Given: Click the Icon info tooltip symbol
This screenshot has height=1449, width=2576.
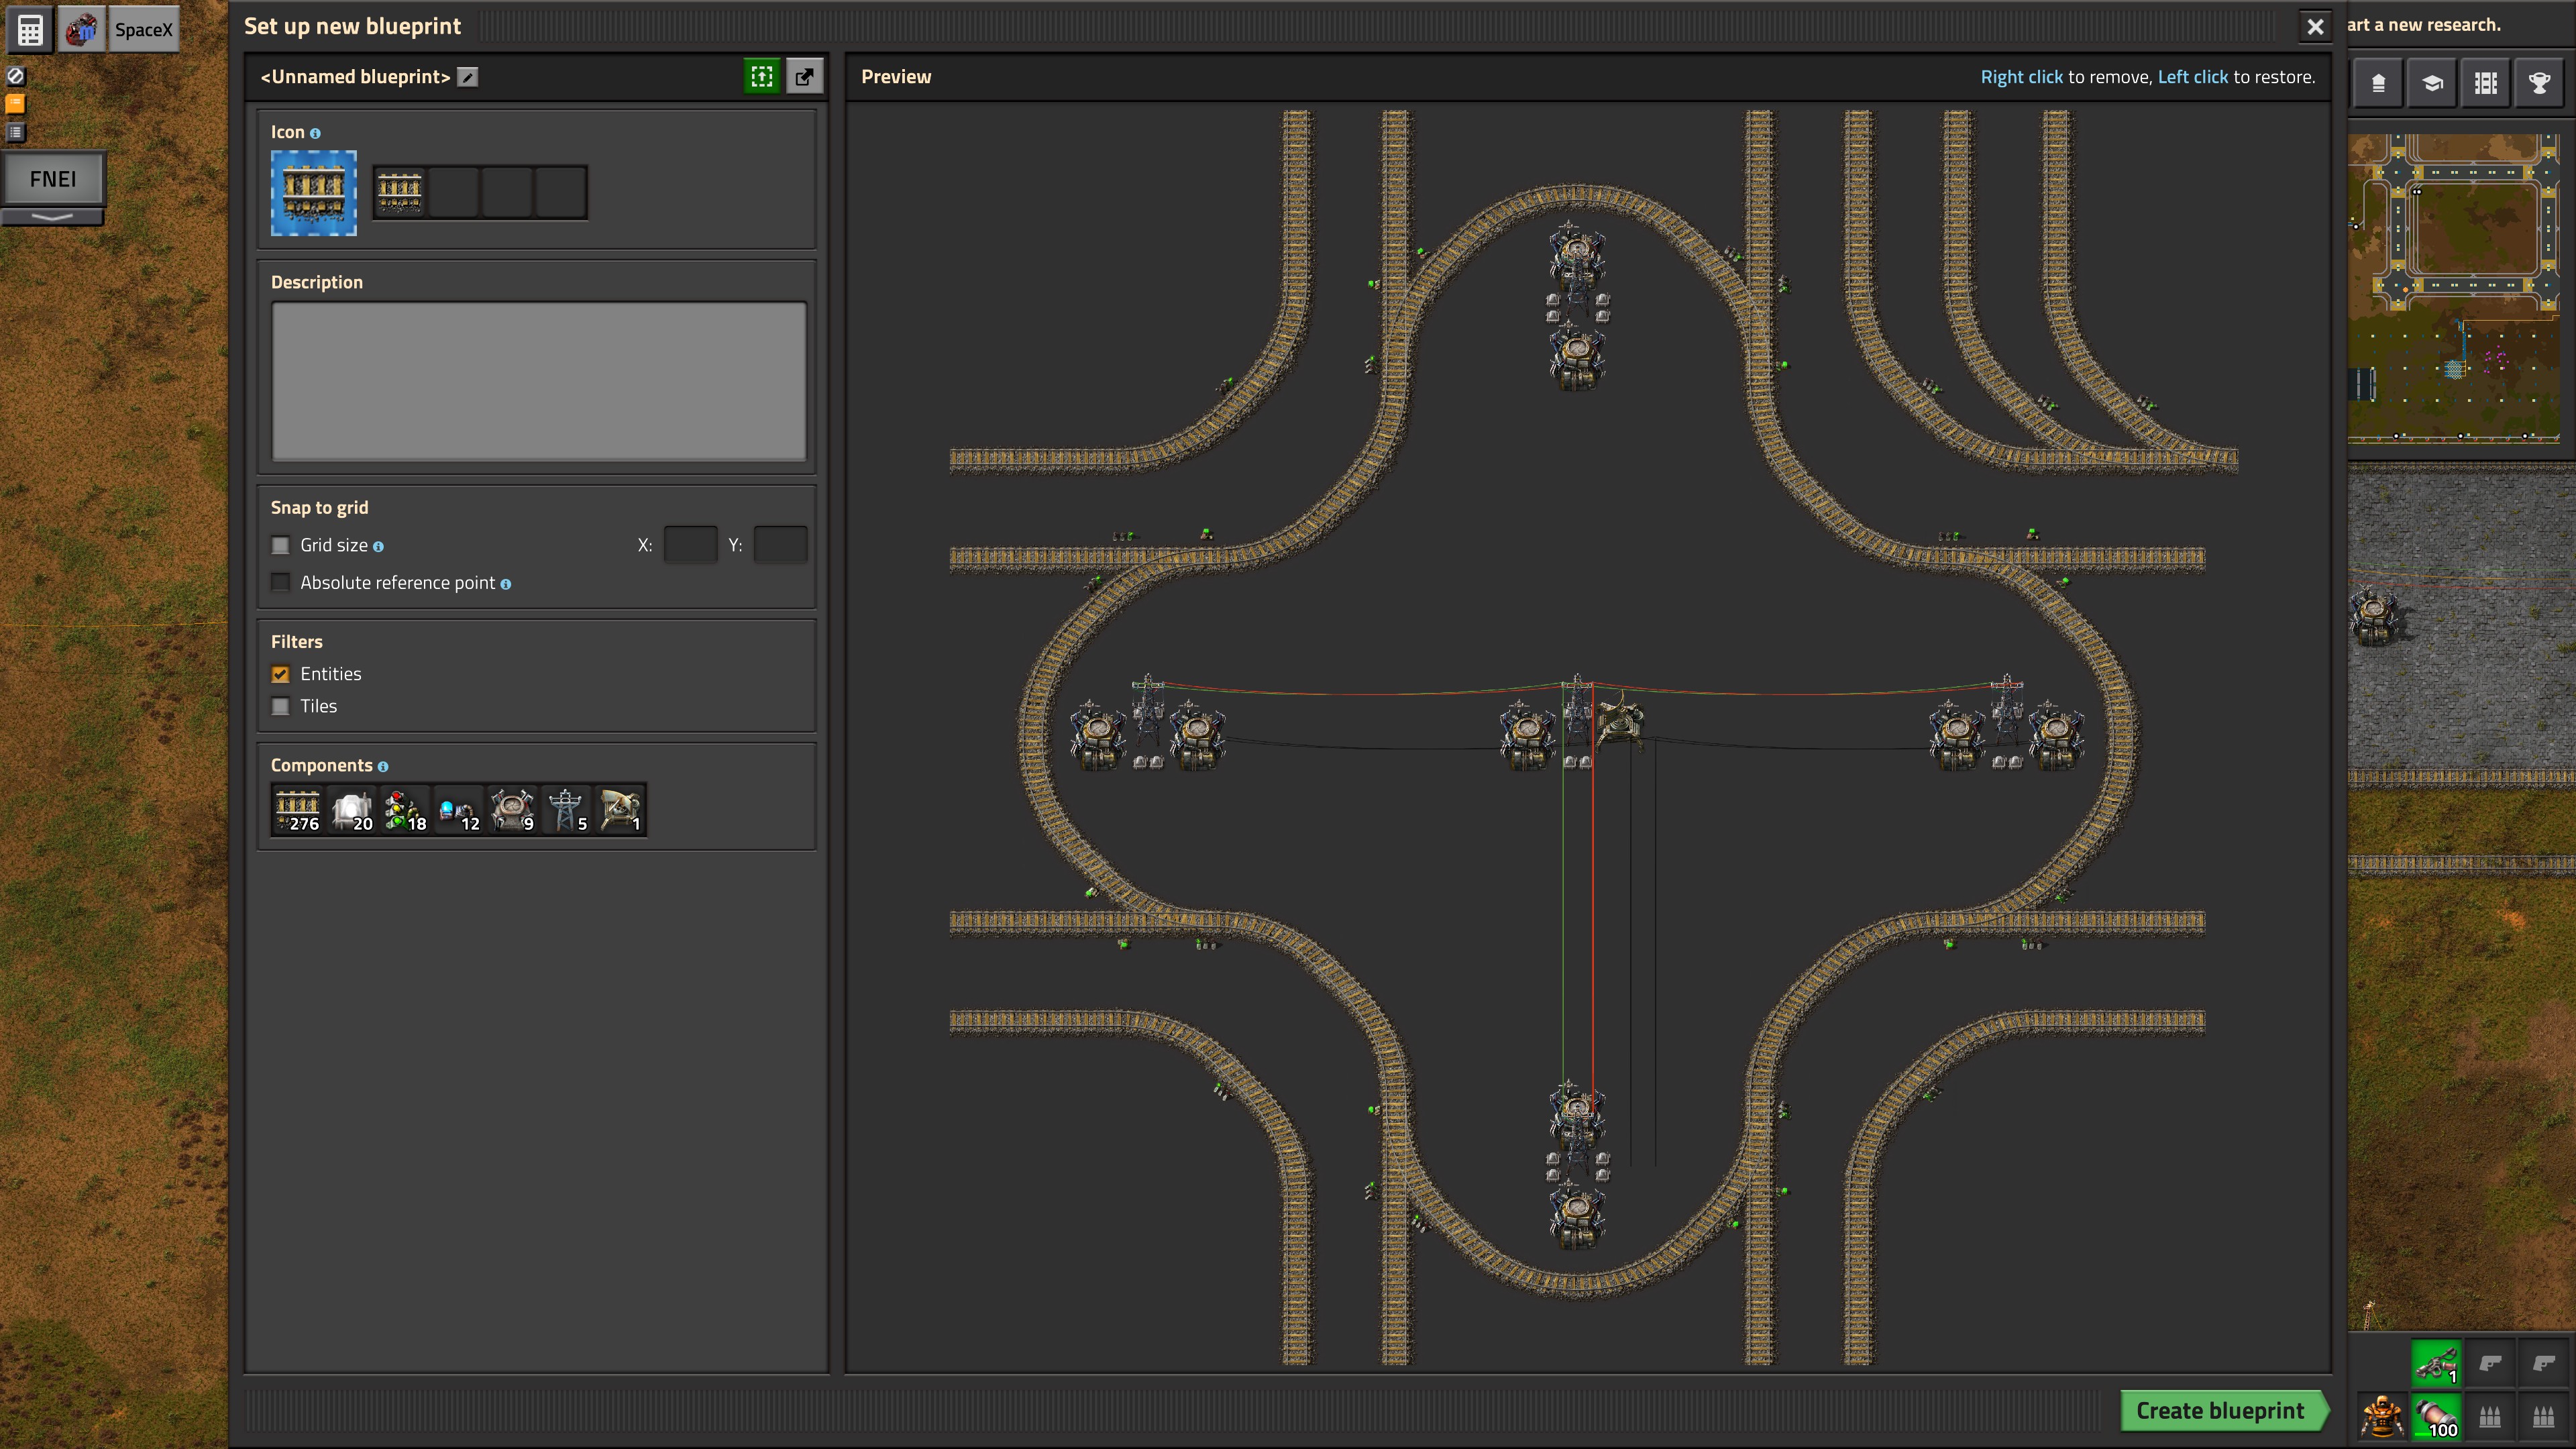Looking at the screenshot, I should 315,133.
